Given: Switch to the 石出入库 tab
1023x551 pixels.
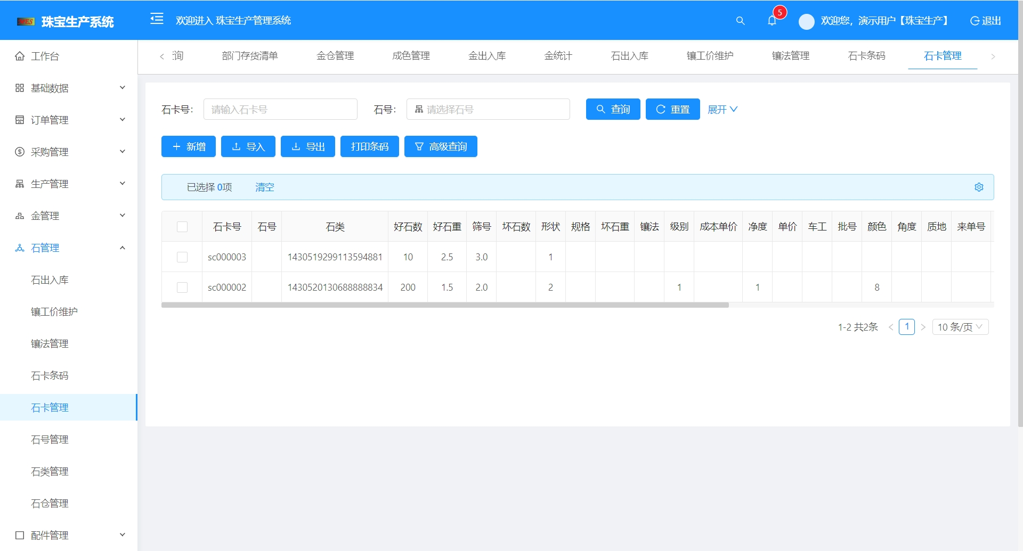Looking at the screenshot, I should pos(630,56).
